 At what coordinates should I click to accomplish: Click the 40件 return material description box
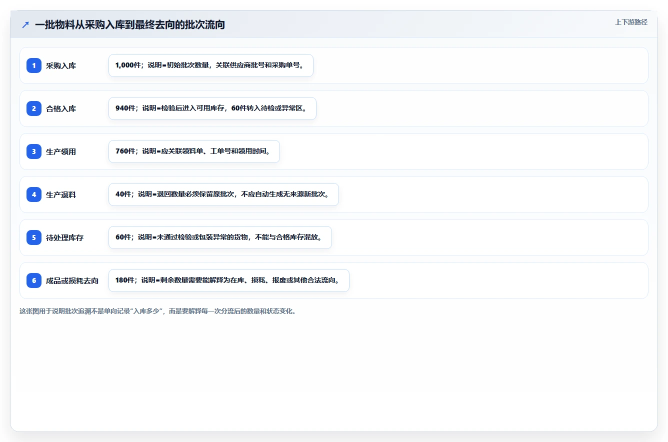223,194
